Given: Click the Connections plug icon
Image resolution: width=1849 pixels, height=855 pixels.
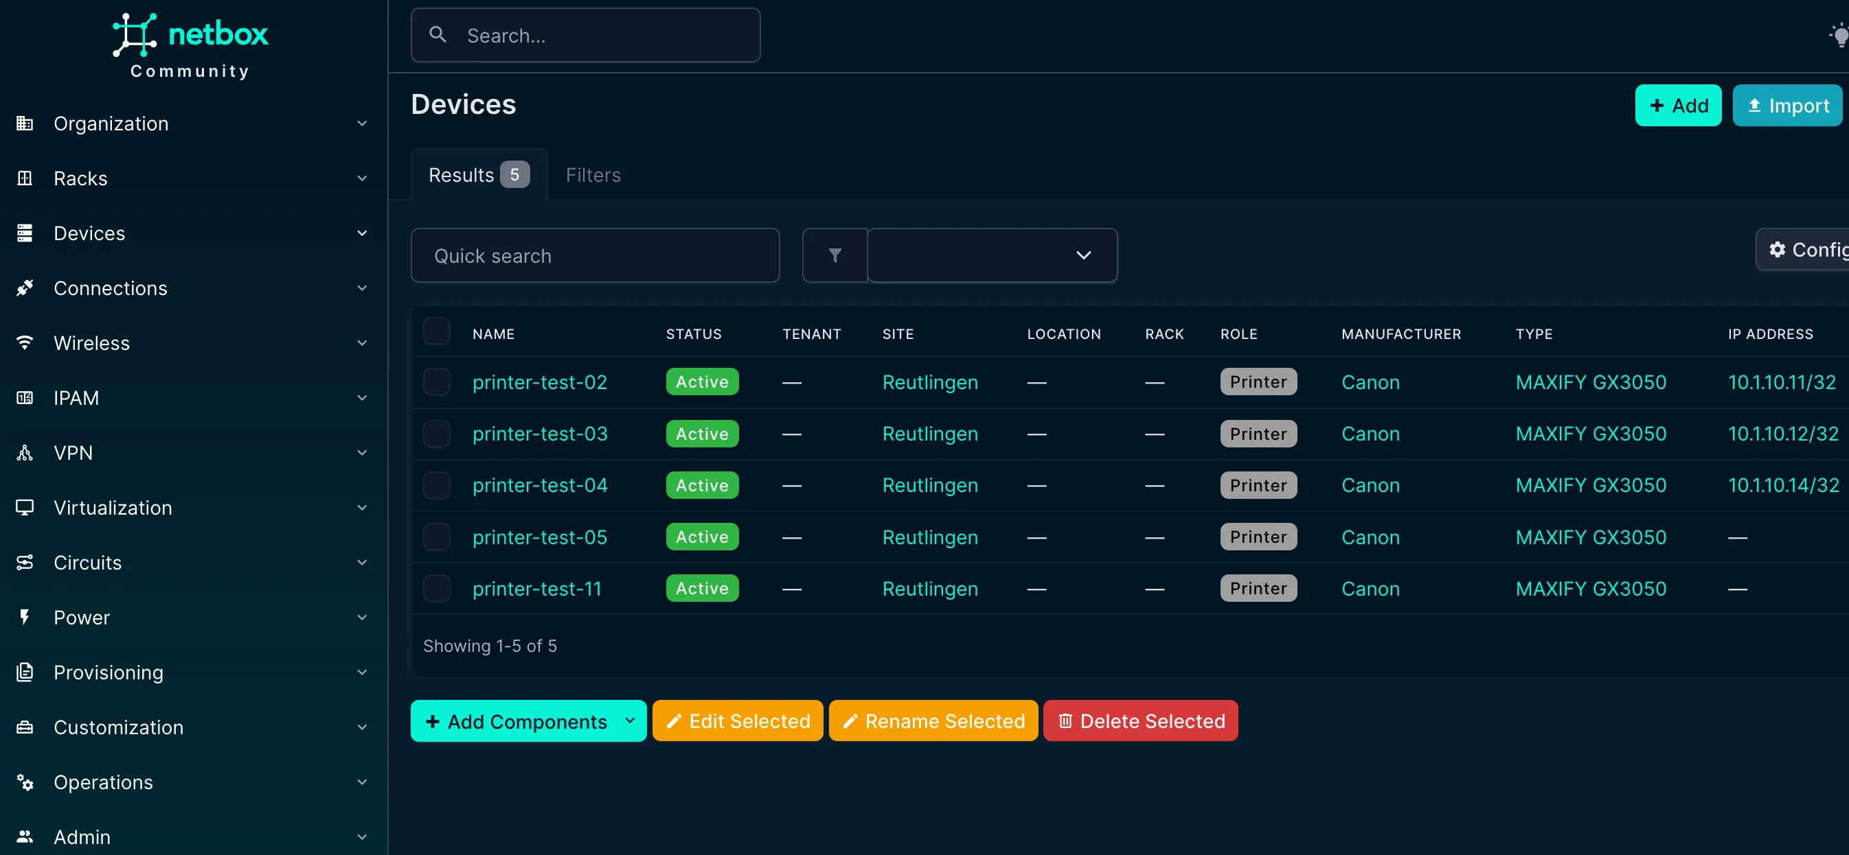Looking at the screenshot, I should pos(25,288).
